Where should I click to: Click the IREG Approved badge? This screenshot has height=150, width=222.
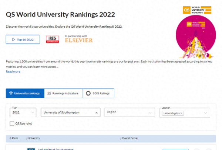click(53, 39)
